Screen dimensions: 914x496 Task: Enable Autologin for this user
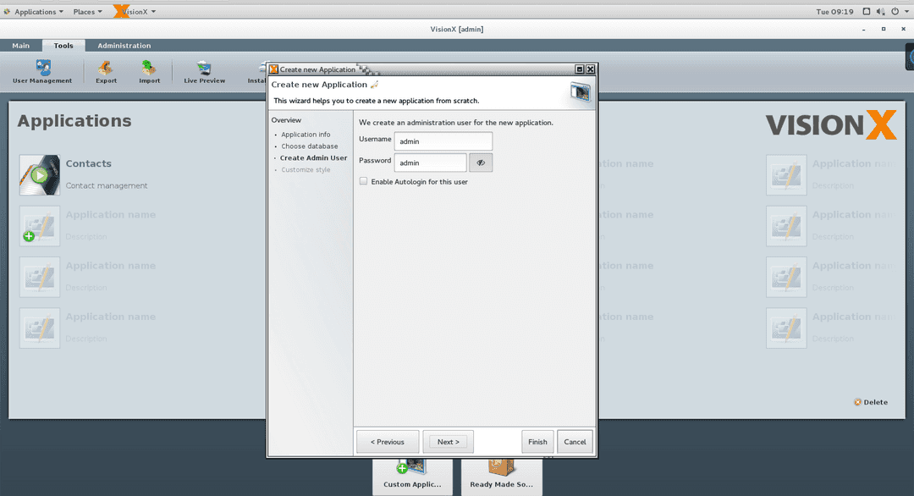[x=363, y=181]
